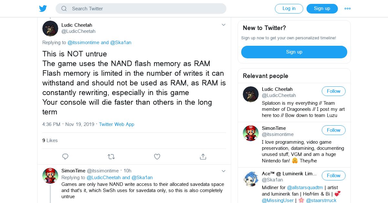The width and height of the screenshot is (388, 203).
Task: Open SimonTime's avatar in reply
Action: (50, 176)
